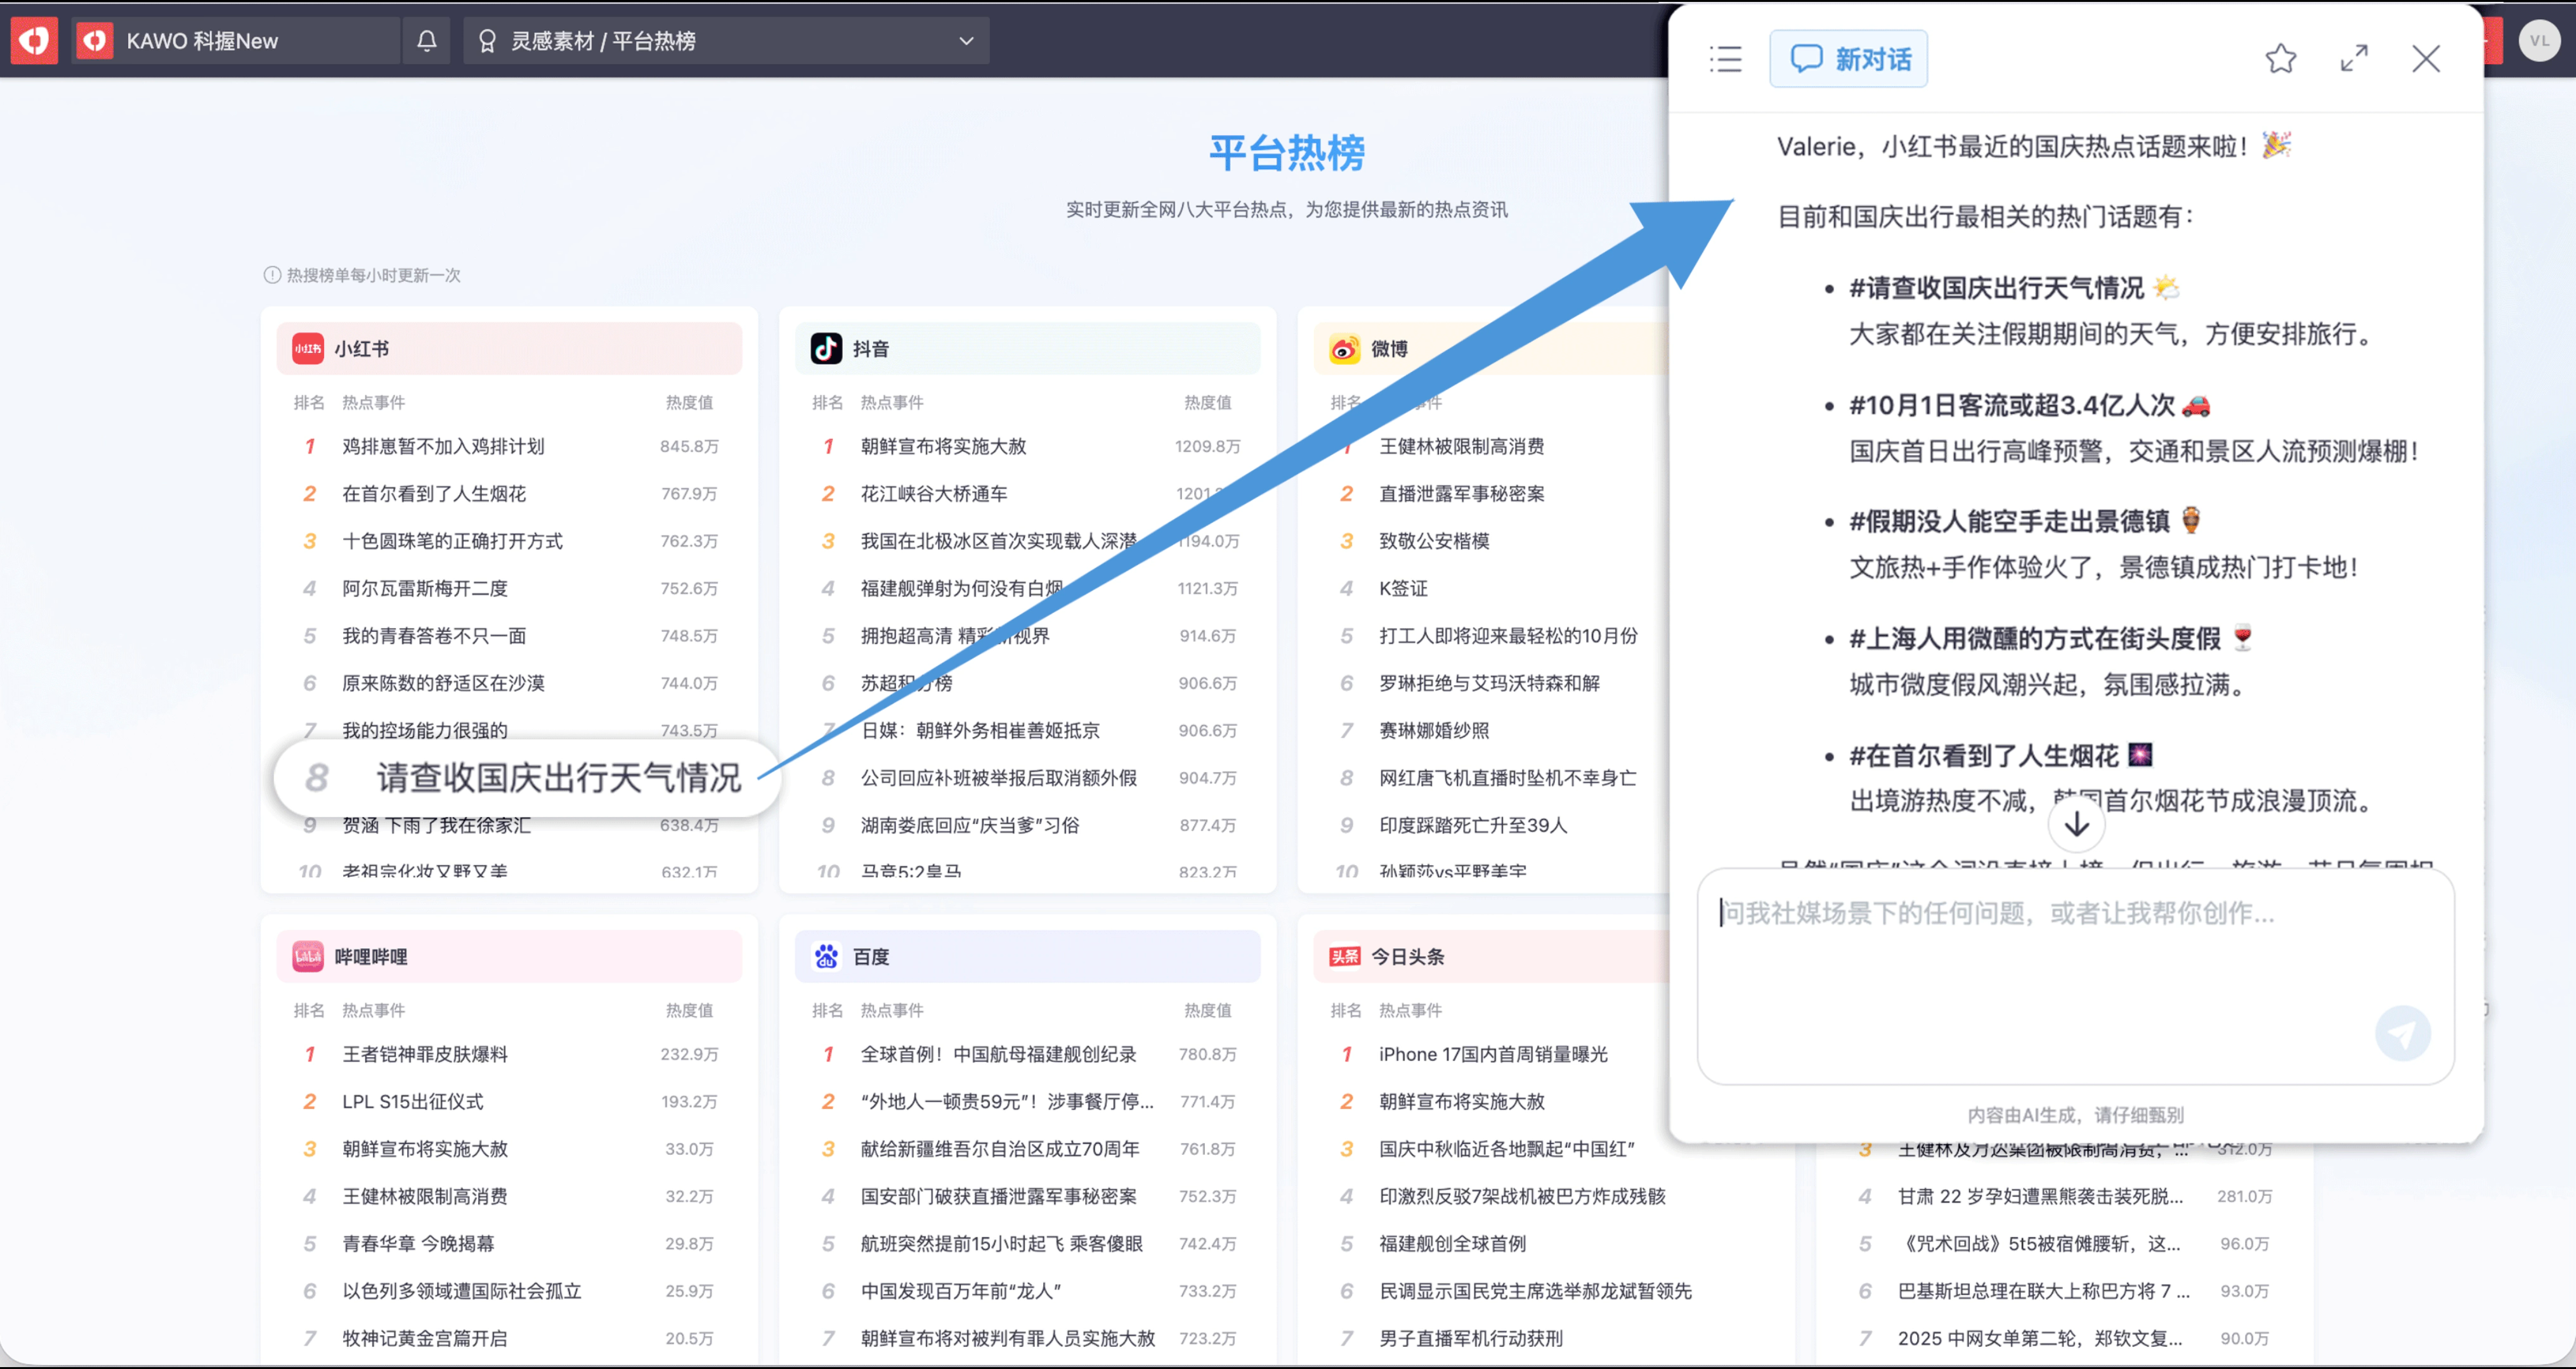2576x1369 pixels.
Task: Close the AI chat panel
Action: coord(2426,59)
